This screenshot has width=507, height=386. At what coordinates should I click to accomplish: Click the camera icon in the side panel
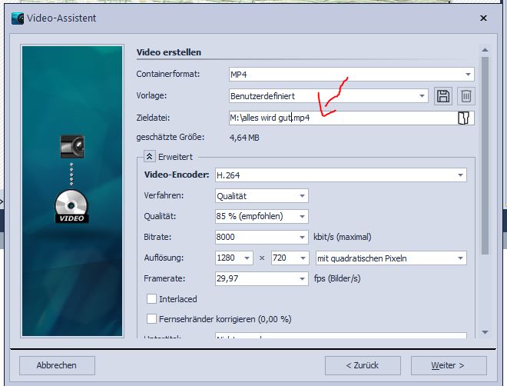point(71,146)
